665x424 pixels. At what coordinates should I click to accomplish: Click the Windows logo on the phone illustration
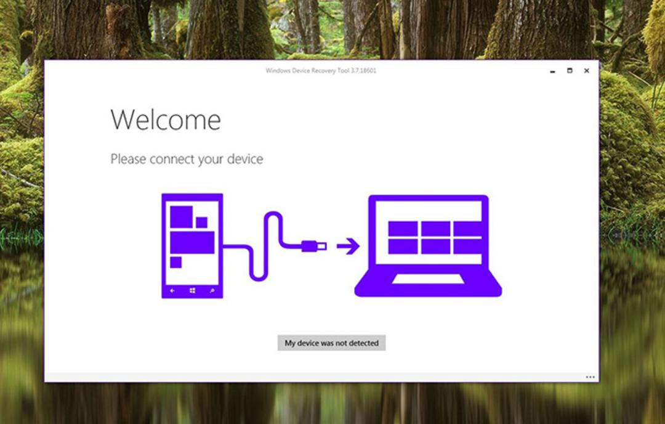tap(192, 291)
